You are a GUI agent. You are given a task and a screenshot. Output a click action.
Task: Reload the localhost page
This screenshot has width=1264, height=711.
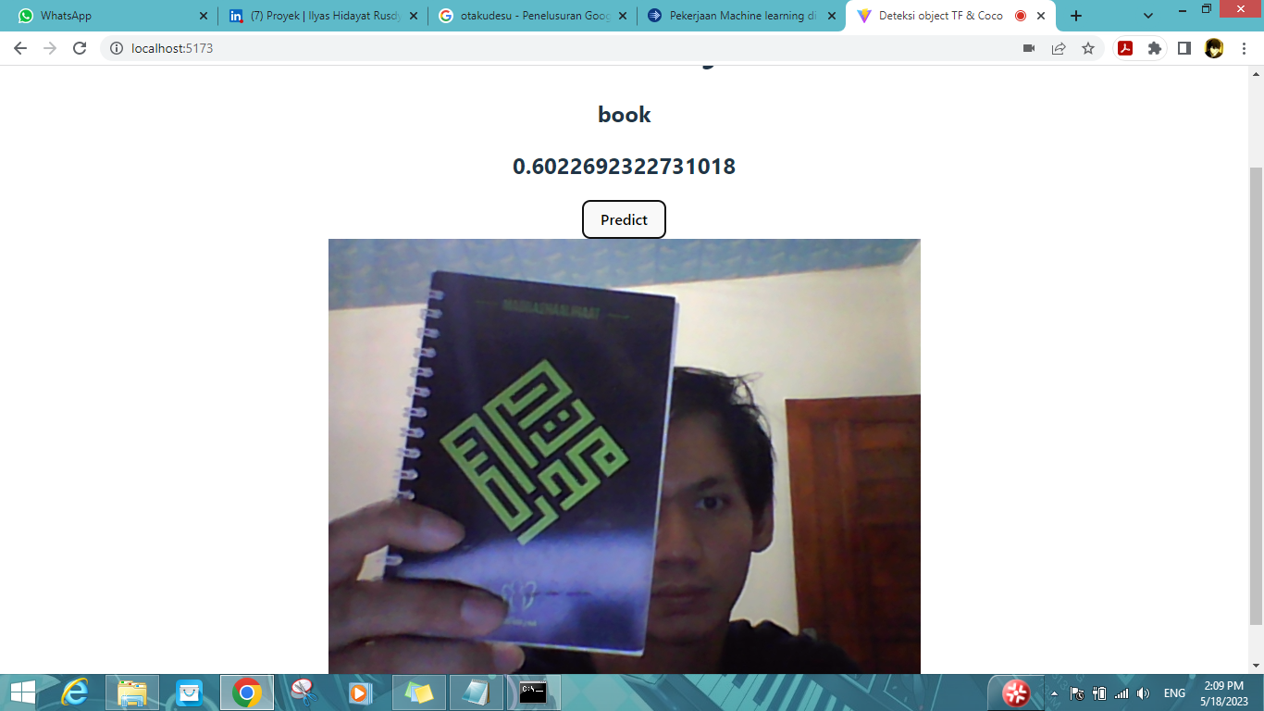pyautogui.click(x=80, y=48)
